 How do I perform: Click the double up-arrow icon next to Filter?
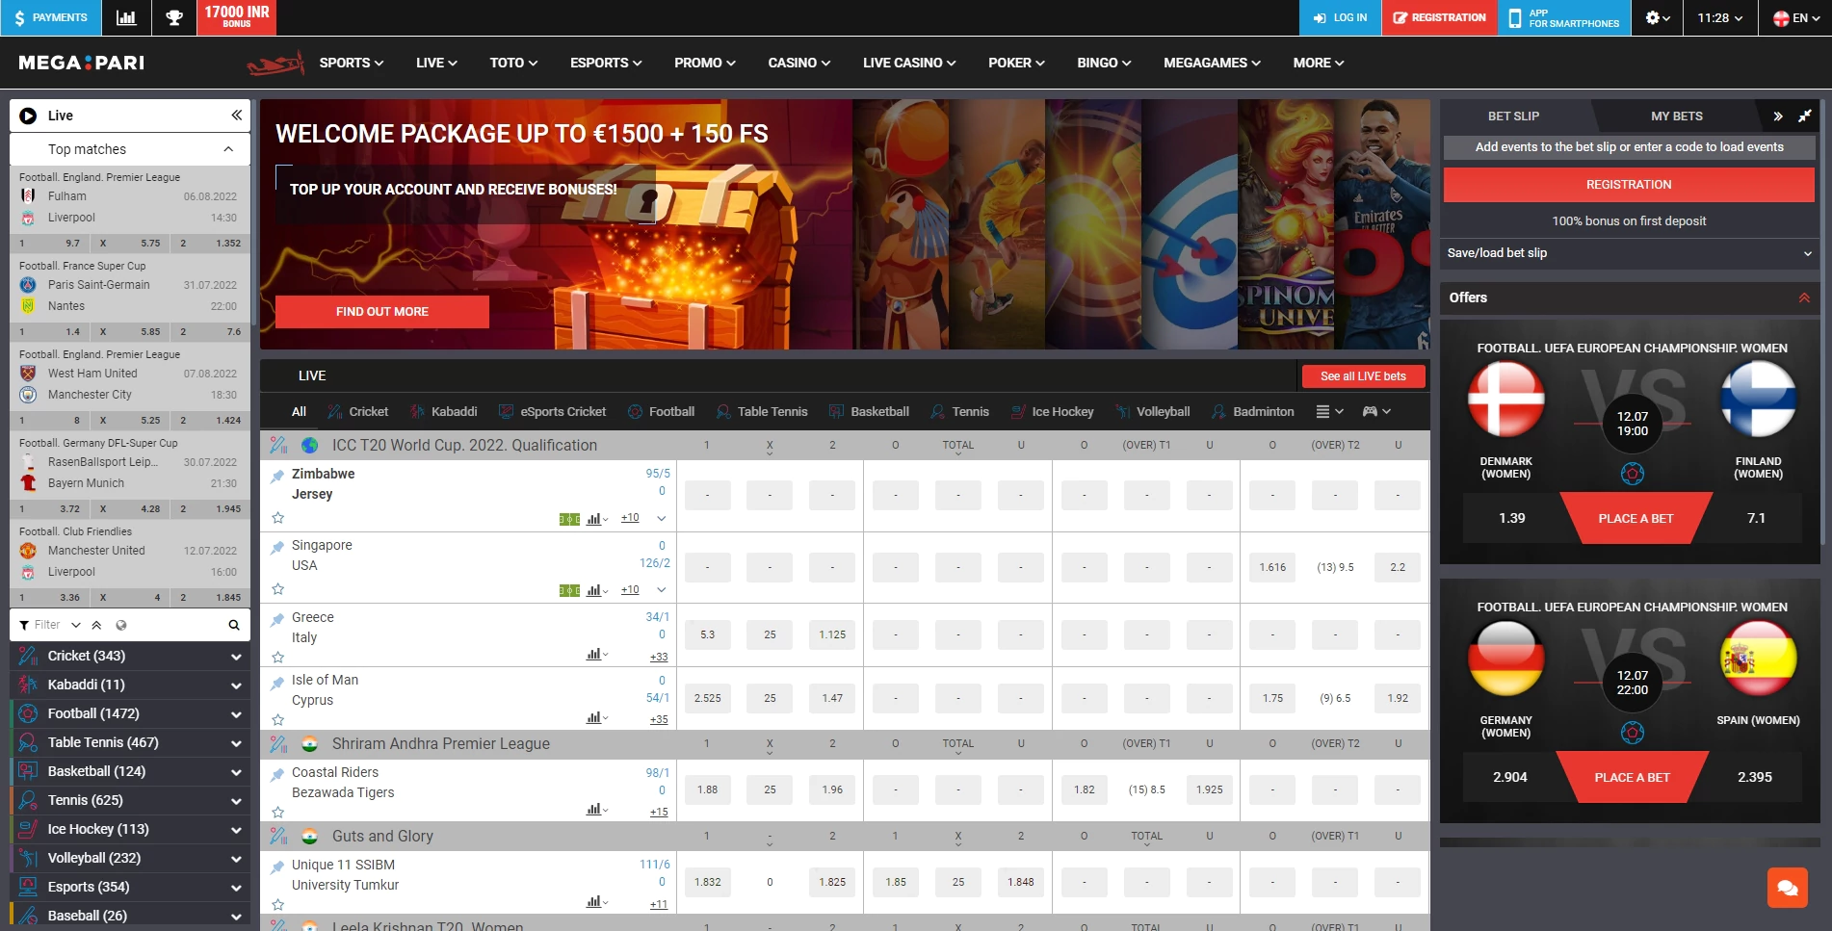[97, 625]
